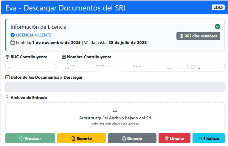Click the green check icon in license panel
Image resolution: width=228 pixels, height=146 pixels.
pos(218,27)
